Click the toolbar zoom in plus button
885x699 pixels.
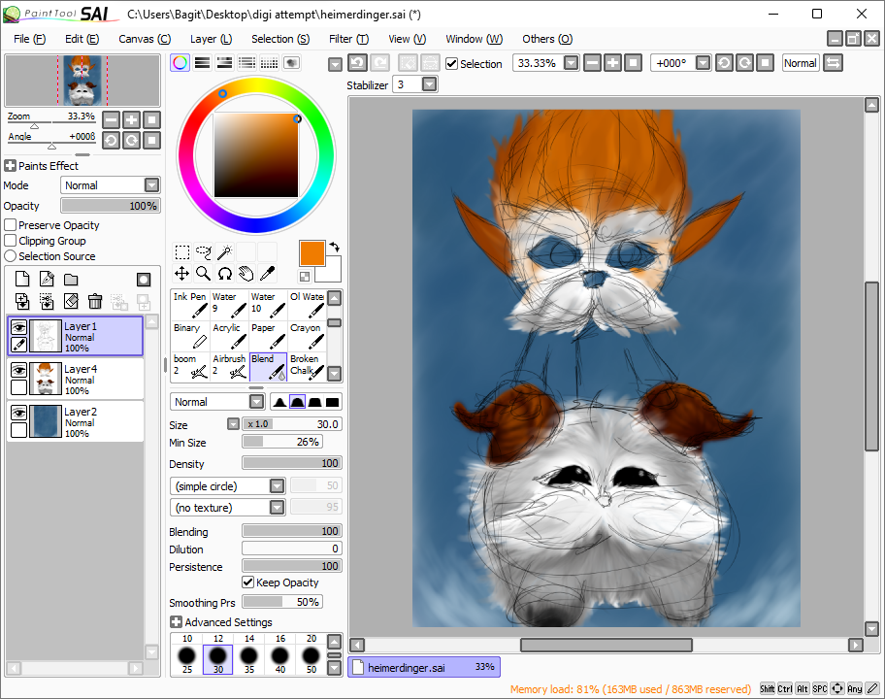coord(612,63)
